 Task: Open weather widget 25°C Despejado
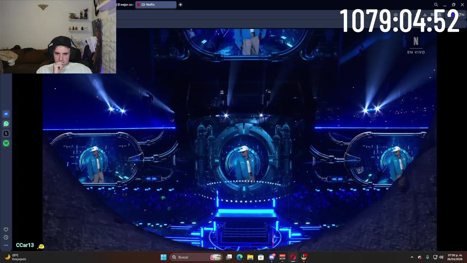click(16, 257)
